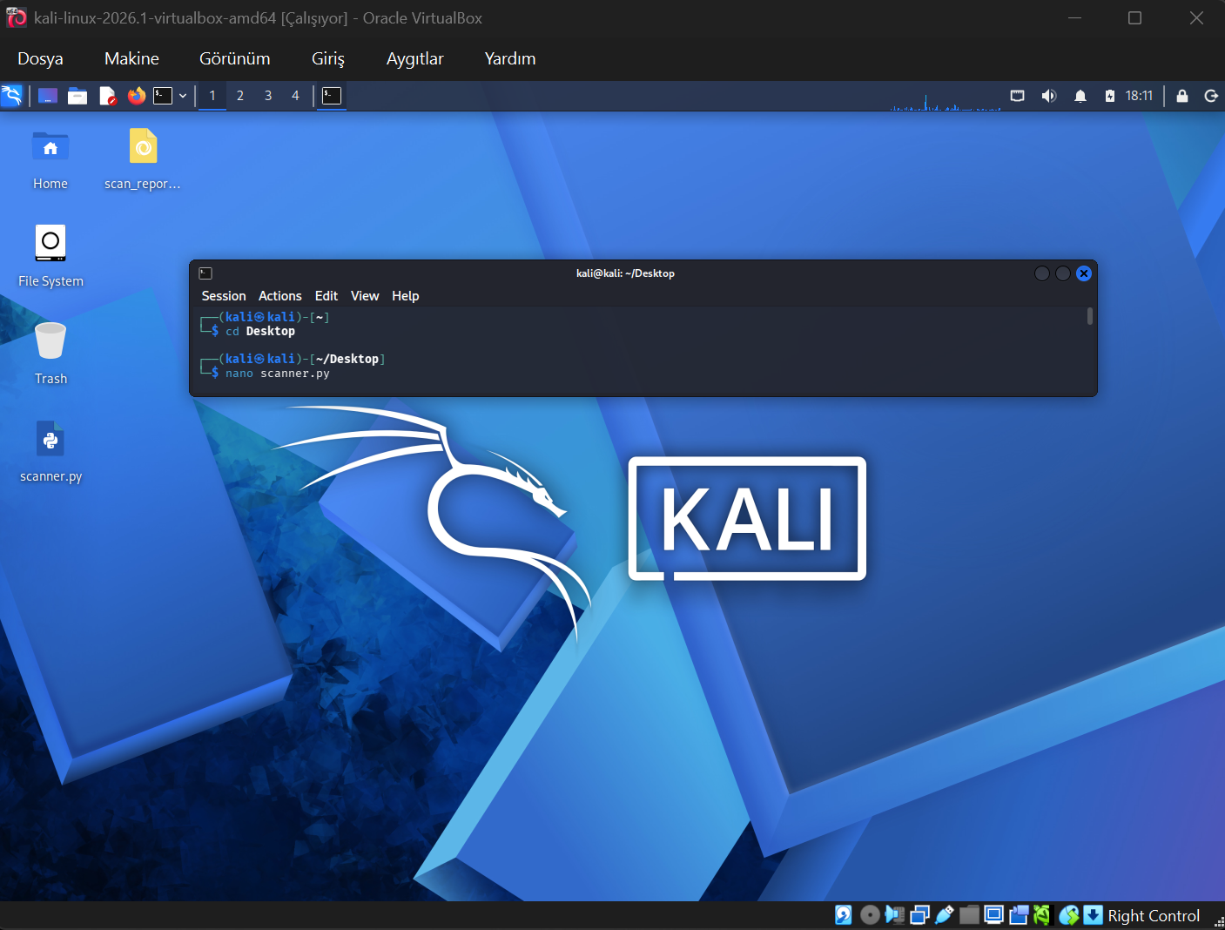This screenshot has width=1225, height=930.
Task: Click the show desktop panel icon
Action: [48, 96]
